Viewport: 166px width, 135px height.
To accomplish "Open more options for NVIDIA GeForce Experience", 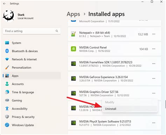I will [154, 78].
